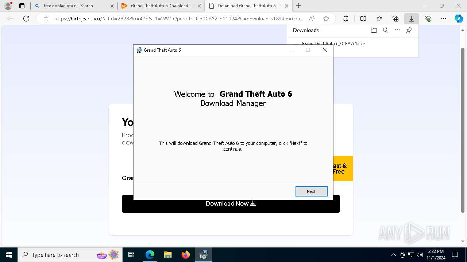Open network settings tray icon
The height and width of the screenshot is (262, 467).
pos(411,255)
